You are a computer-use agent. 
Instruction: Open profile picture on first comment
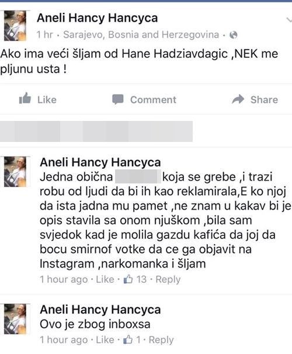click(15, 171)
